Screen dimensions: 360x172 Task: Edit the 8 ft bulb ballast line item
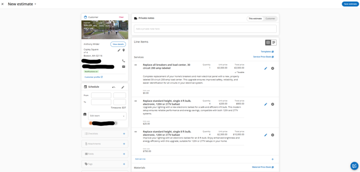[265, 135]
